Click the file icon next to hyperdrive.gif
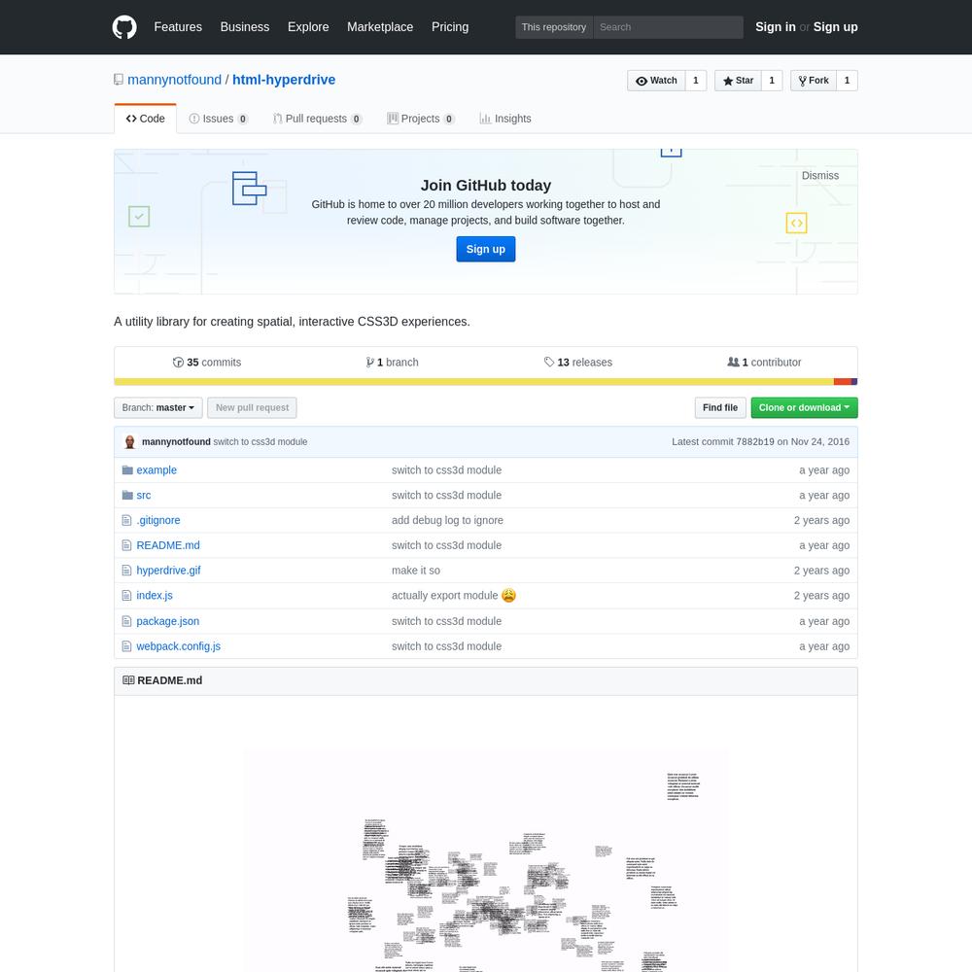 tap(126, 571)
